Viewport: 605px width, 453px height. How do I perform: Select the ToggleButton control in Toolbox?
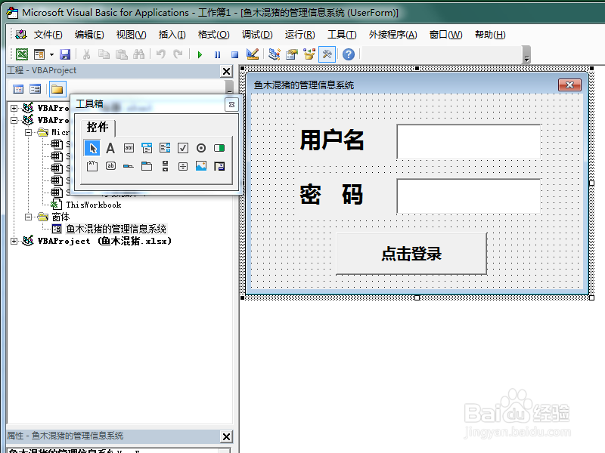(x=219, y=148)
